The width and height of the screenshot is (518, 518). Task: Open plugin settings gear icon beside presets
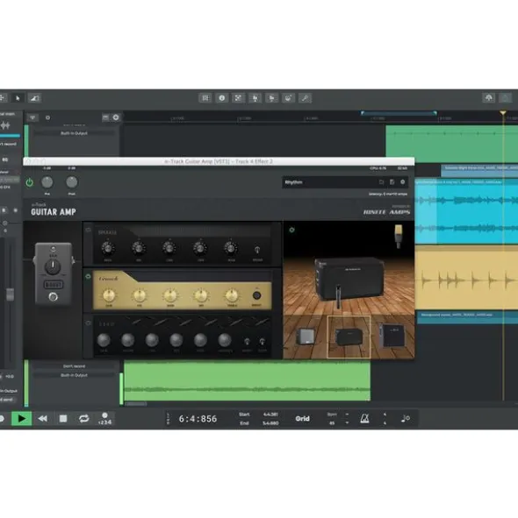[402, 182]
